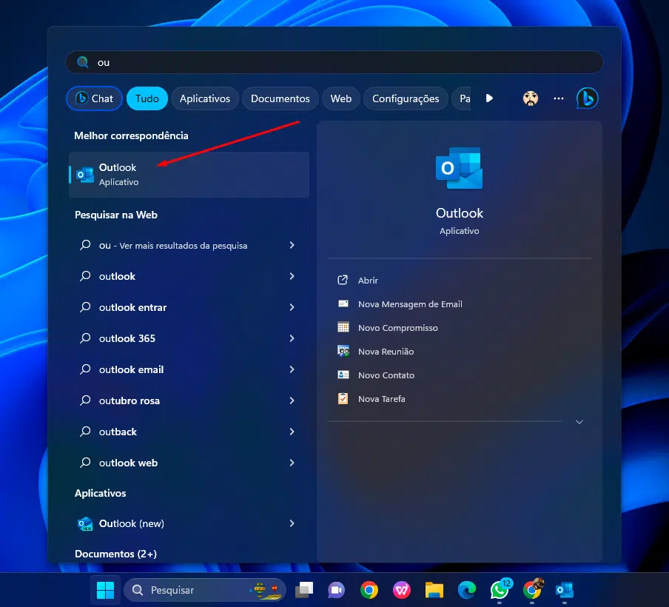Click the Abrir open icon
Image resolution: width=669 pixels, height=607 pixels.
(343, 280)
